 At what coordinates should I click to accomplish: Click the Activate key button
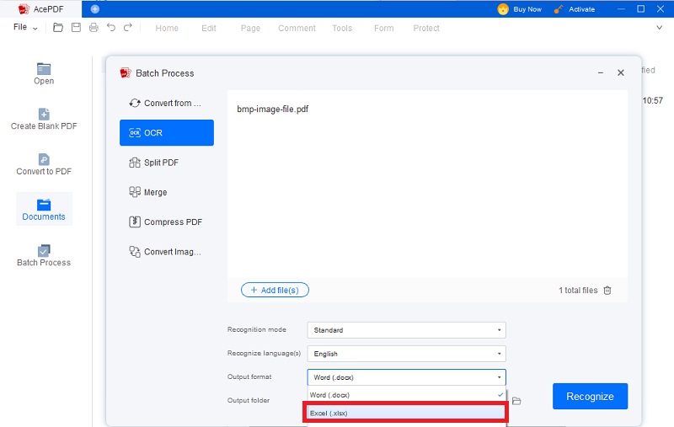(x=575, y=9)
